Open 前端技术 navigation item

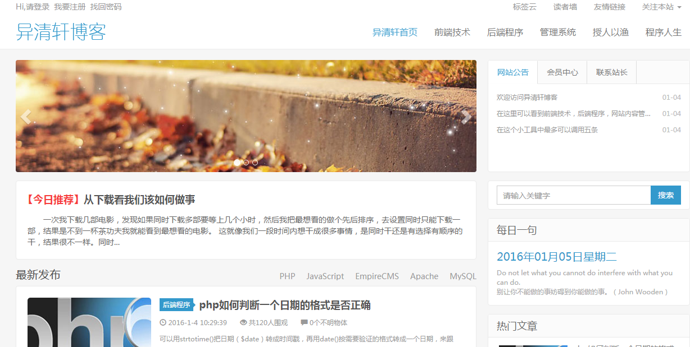pos(452,33)
